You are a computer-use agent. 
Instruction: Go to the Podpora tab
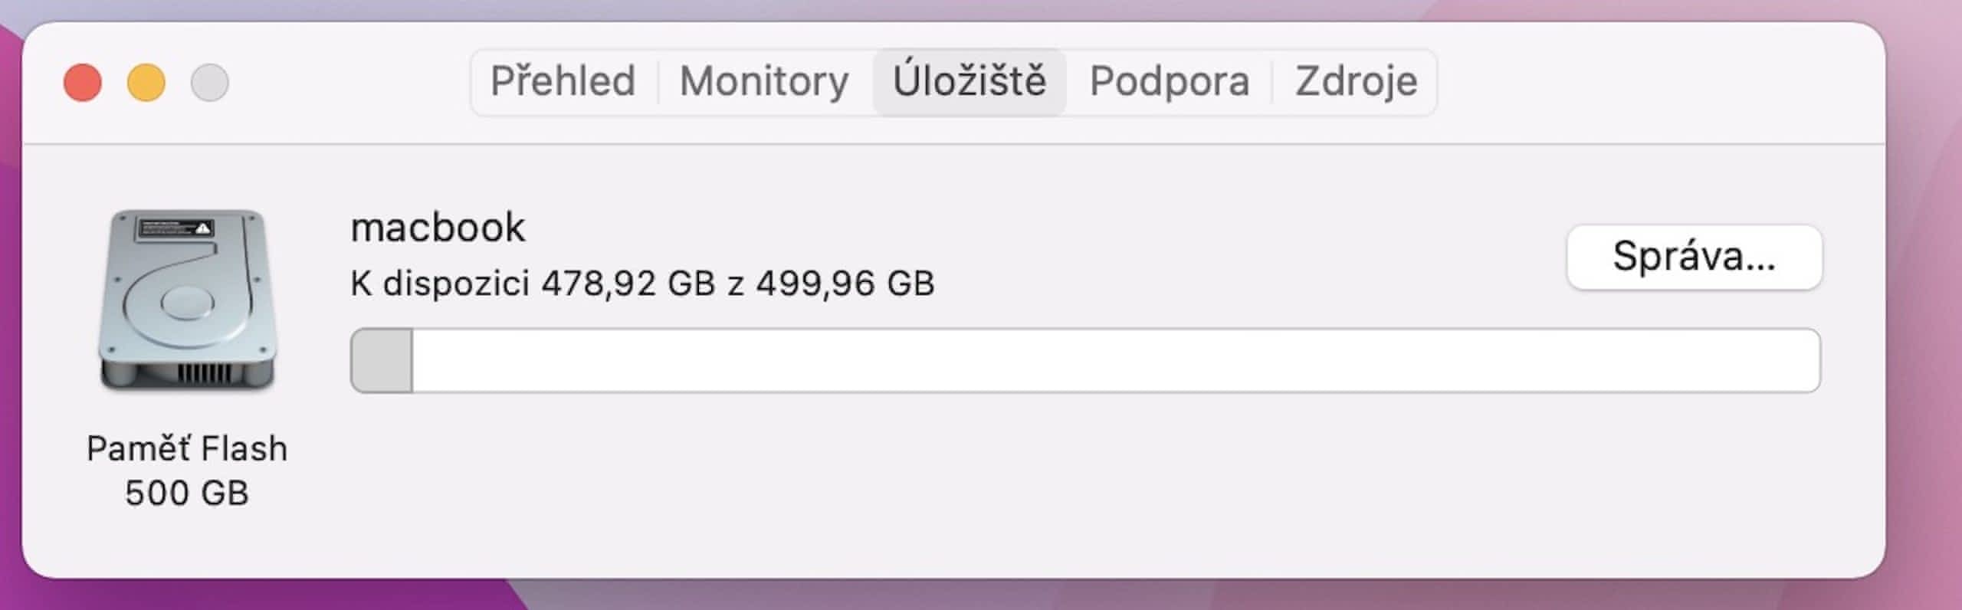click(1169, 81)
